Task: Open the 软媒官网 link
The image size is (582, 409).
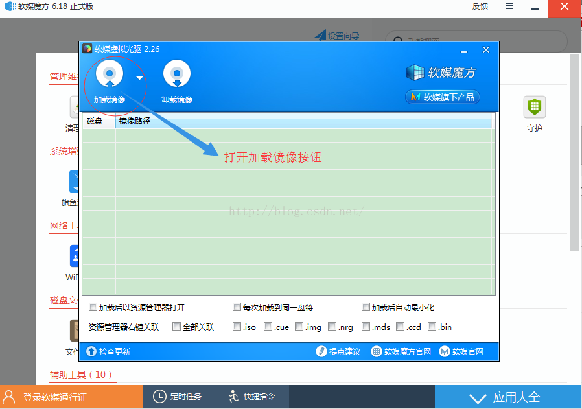Action: click(468, 351)
